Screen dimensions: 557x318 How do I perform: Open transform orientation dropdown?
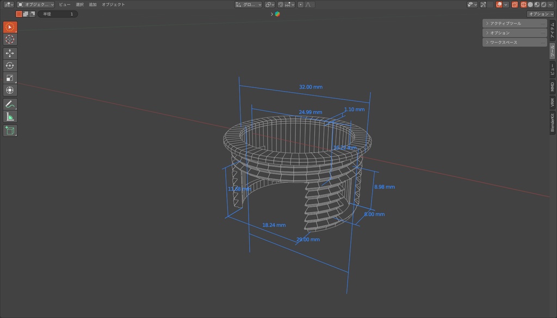click(x=249, y=4)
